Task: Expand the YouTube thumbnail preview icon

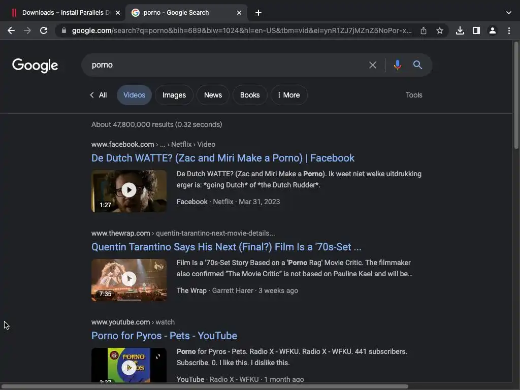Action: coord(158,356)
